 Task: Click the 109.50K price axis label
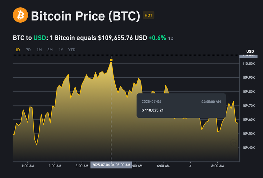pos(249,134)
